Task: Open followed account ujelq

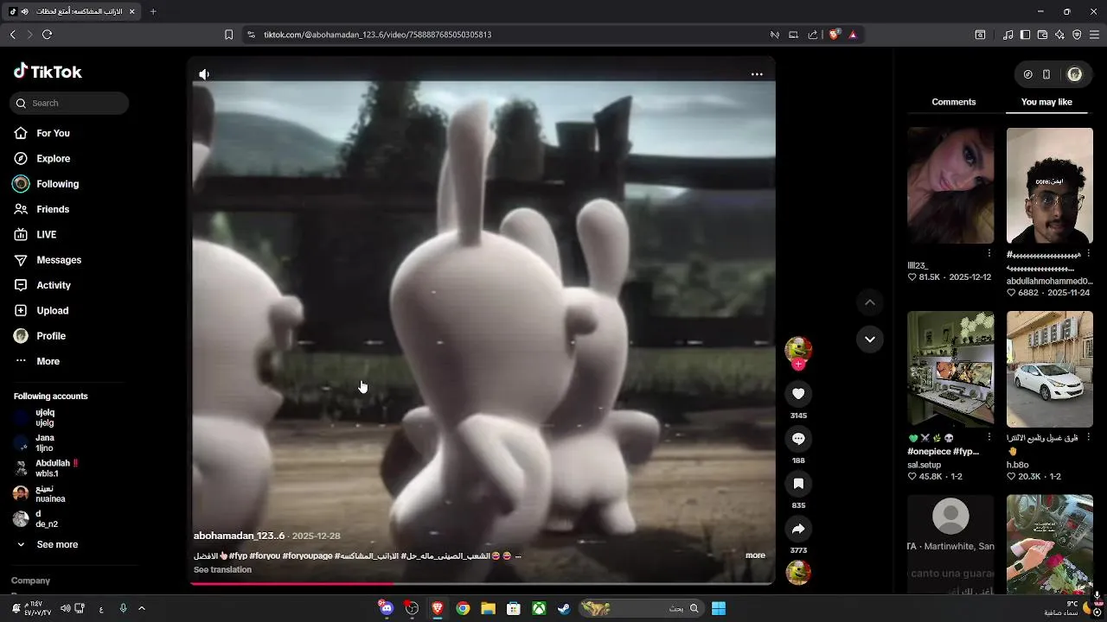Action: click(x=35, y=418)
